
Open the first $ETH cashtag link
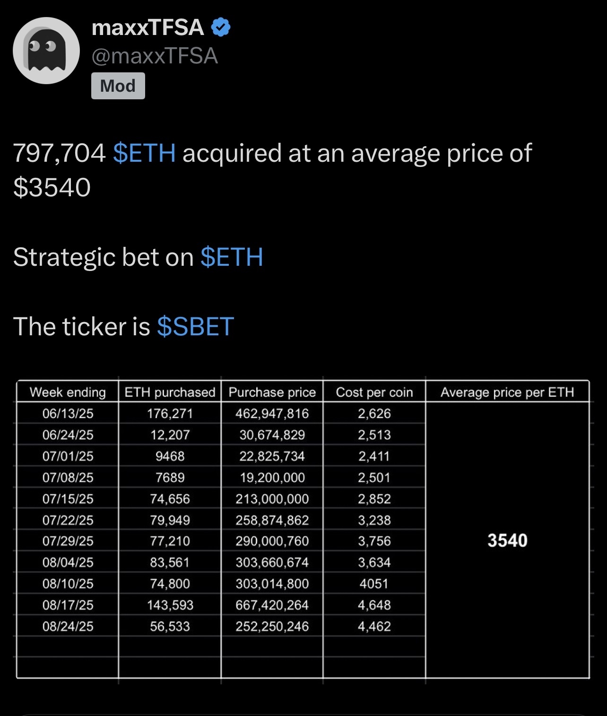pos(145,153)
